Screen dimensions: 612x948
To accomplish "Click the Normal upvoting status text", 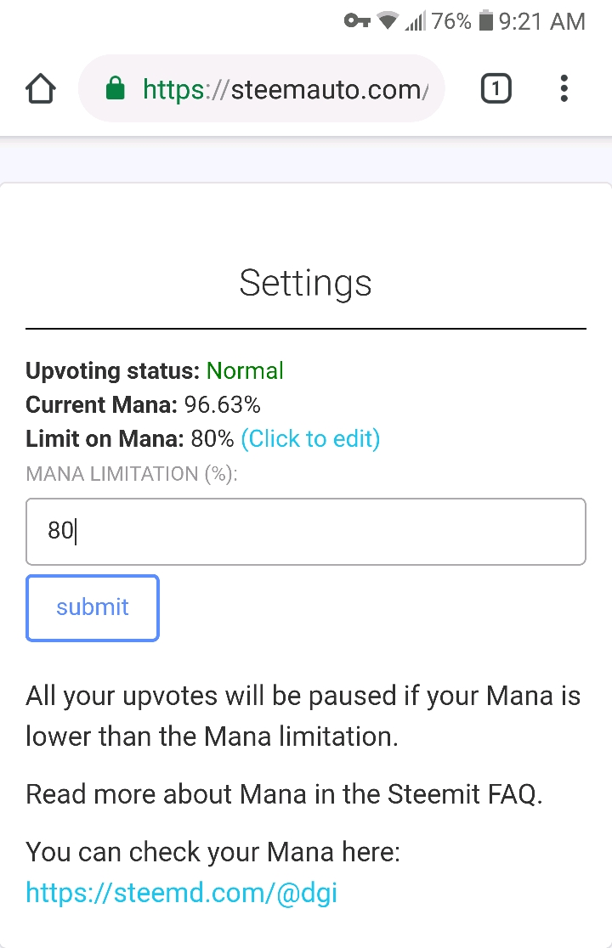I will click(x=245, y=370).
